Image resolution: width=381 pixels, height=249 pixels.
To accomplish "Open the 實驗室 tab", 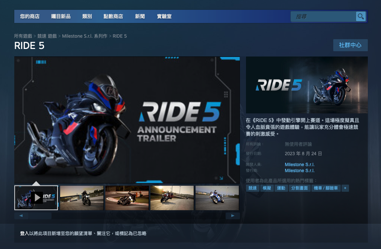I will (x=164, y=16).
